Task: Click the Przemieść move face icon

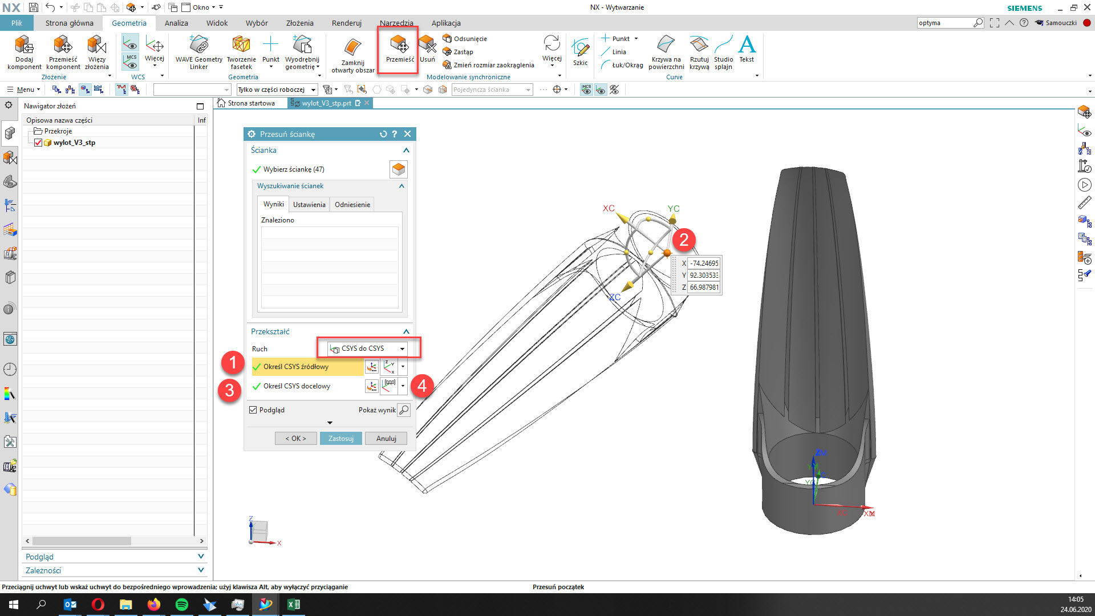Action: tap(399, 44)
